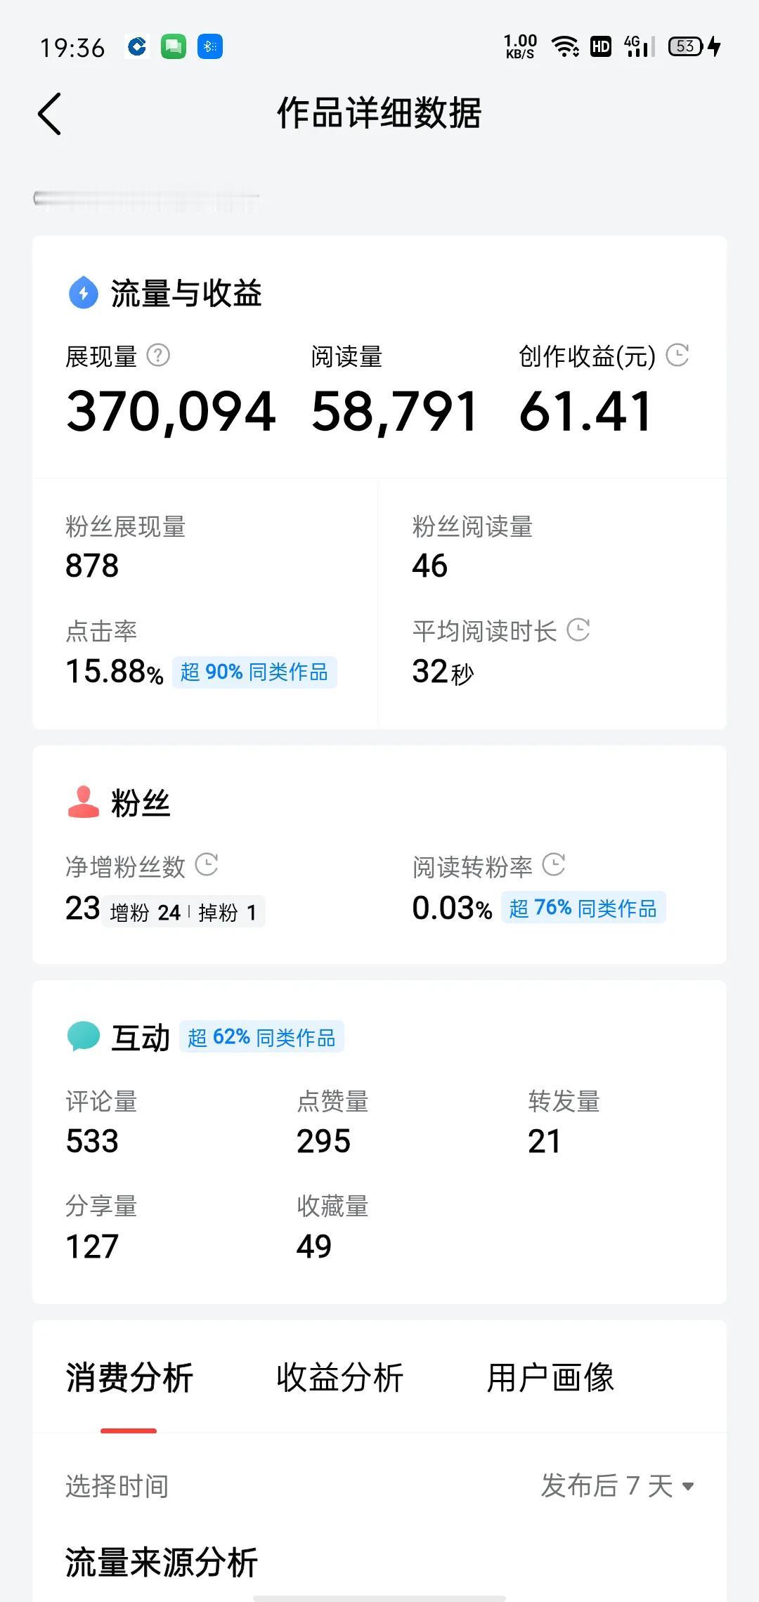Open the 展现量 help question mark
The image size is (759, 1602).
(x=158, y=356)
